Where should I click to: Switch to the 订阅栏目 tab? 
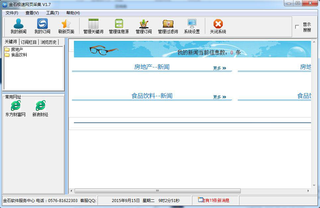29,42
